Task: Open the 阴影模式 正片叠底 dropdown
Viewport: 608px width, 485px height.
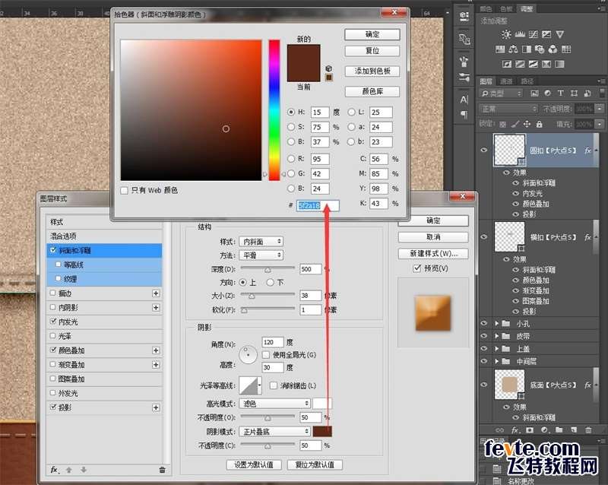Action: [274, 432]
